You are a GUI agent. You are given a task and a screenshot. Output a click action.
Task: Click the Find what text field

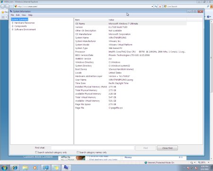pos(93,148)
